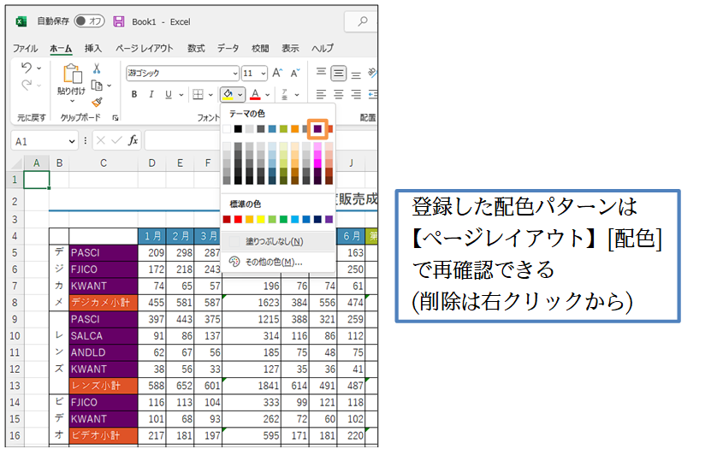Click the Cut scissors icon
Viewport: 705px width, 449px height.
click(97, 69)
